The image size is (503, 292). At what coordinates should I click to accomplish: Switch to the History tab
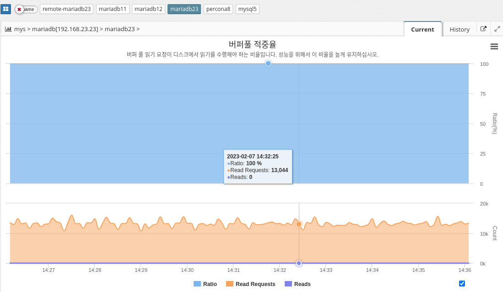459,29
